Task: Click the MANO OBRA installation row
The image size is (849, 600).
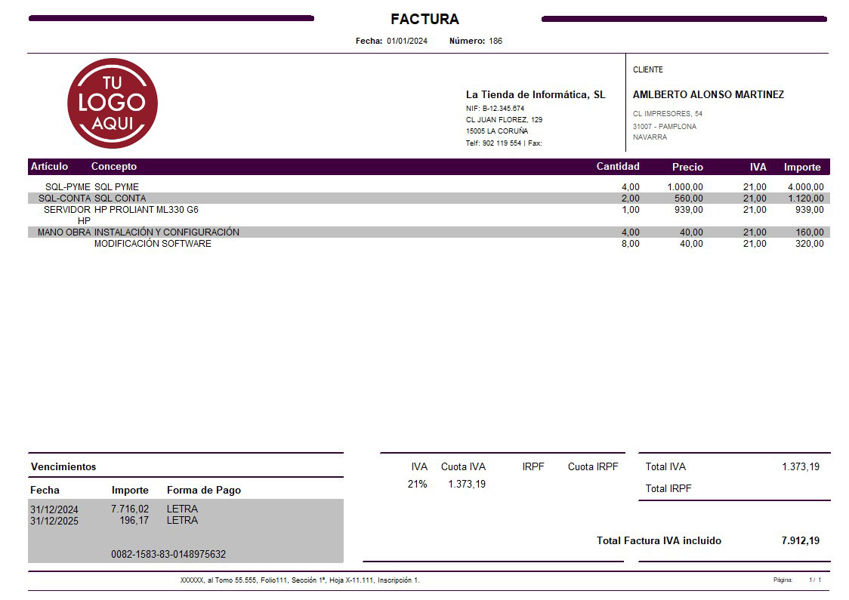Action: 302,232
